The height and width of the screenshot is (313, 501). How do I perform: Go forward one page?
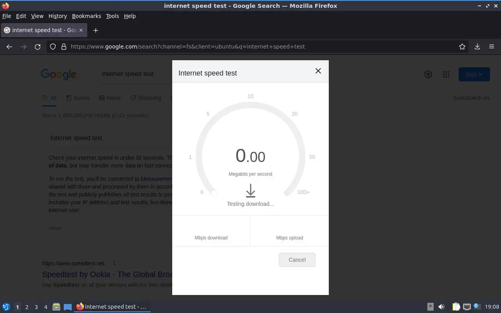point(23,47)
